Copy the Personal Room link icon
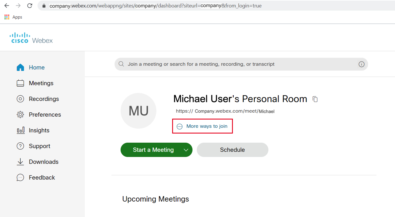Screen dimensions: 395x217 [315, 99]
